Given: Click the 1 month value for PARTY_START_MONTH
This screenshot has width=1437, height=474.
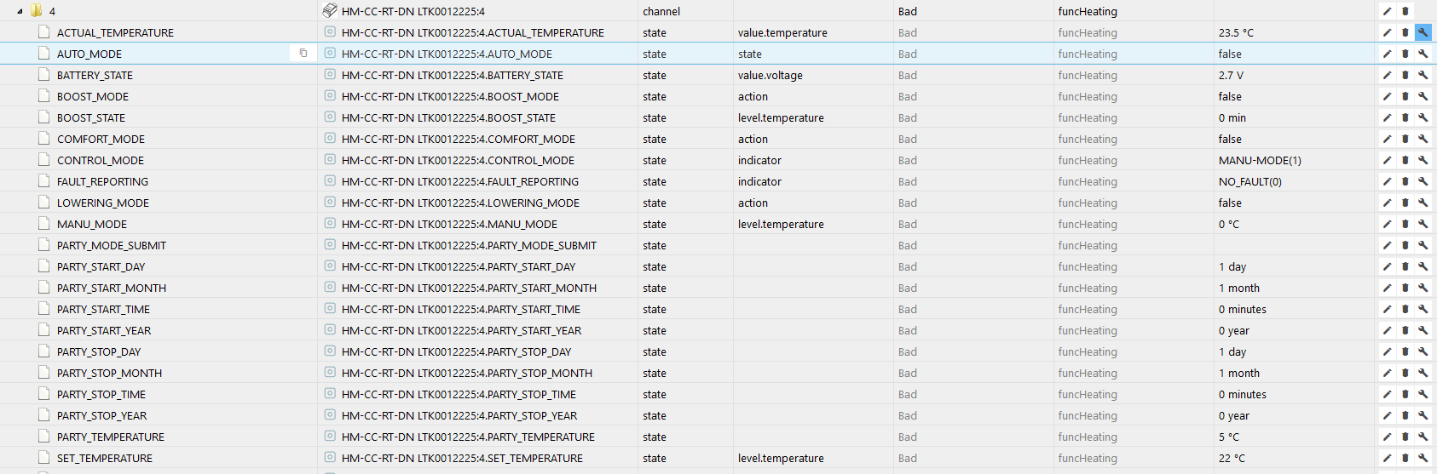Looking at the screenshot, I should pyautogui.click(x=1239, y=288).
